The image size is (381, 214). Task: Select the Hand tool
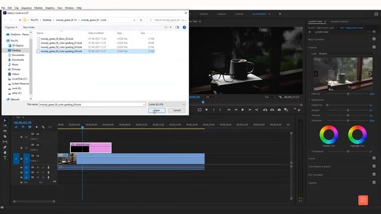pos(5,152)
